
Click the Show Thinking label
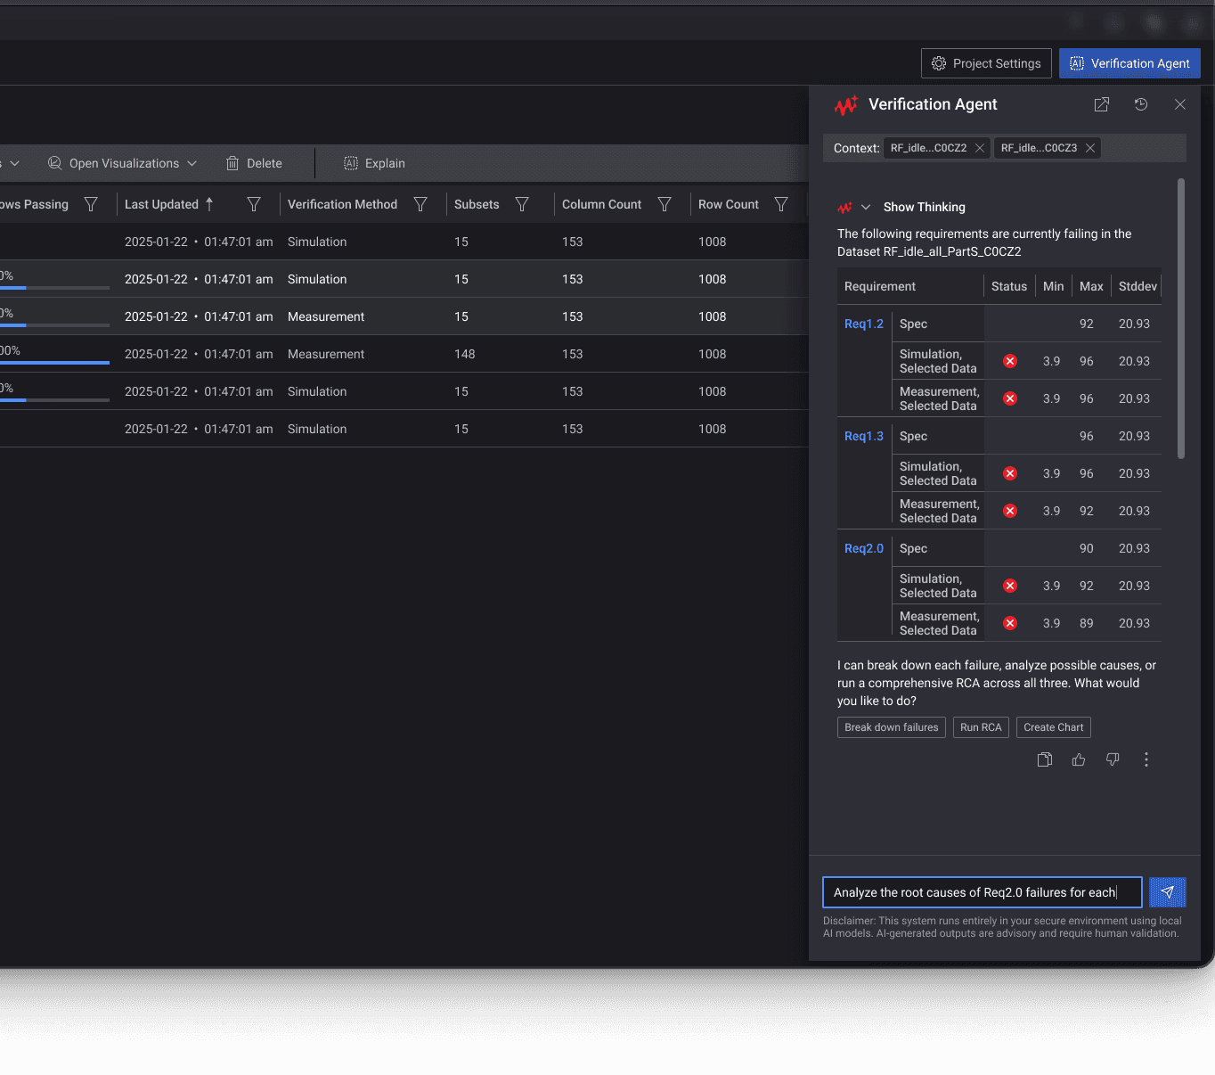point(925,207)
